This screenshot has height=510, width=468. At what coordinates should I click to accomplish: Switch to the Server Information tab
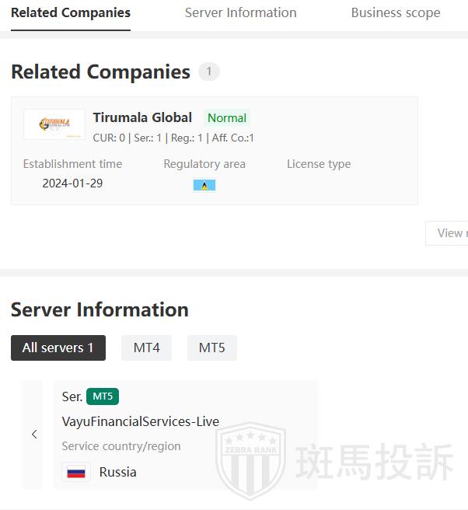coord(240,12)
